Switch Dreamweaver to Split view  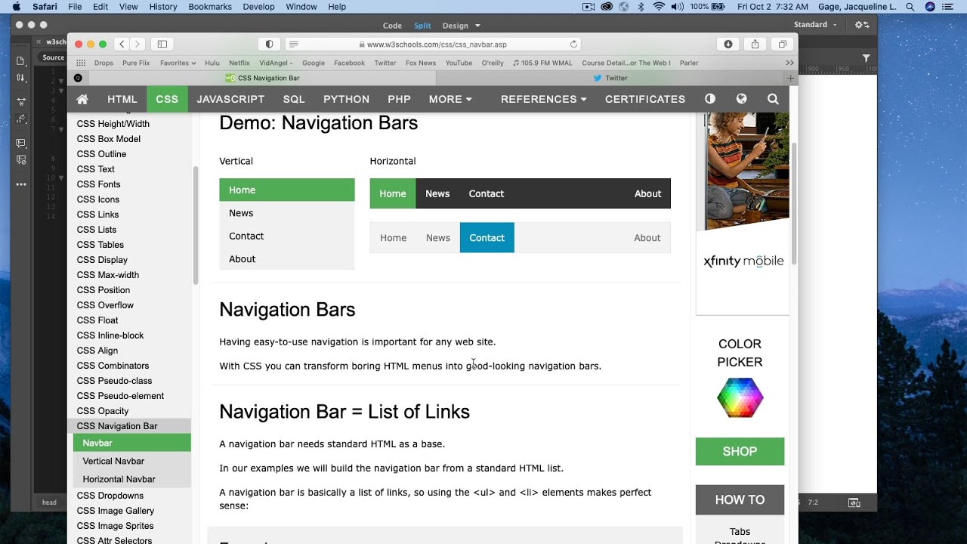422,26
